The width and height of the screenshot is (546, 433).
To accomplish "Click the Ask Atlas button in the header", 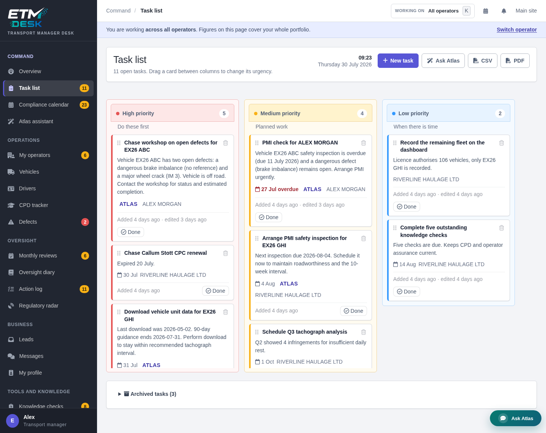I will pos(443,61).
